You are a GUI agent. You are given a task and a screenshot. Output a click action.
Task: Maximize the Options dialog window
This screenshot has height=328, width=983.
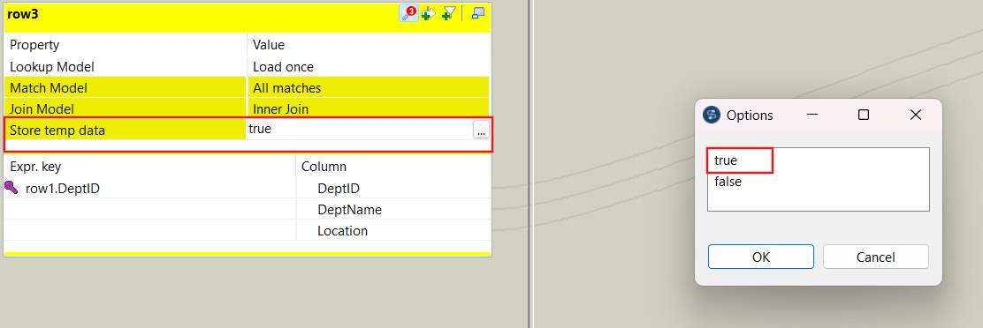pos(864,115)
